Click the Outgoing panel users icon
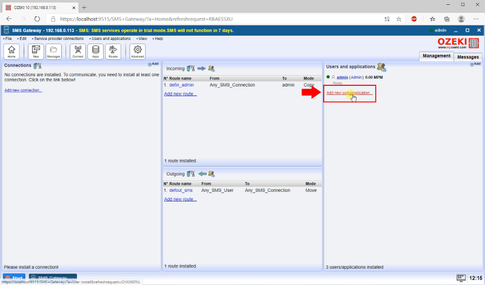Image resolution: width=485 pixels, height=285 pixels. (x=211, y=174)
